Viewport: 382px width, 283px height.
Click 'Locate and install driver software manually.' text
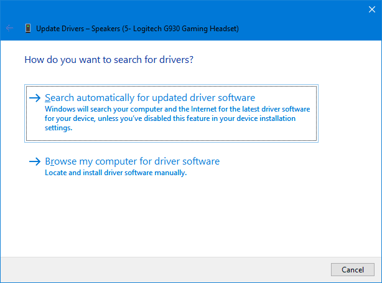(x=116, y=173)
